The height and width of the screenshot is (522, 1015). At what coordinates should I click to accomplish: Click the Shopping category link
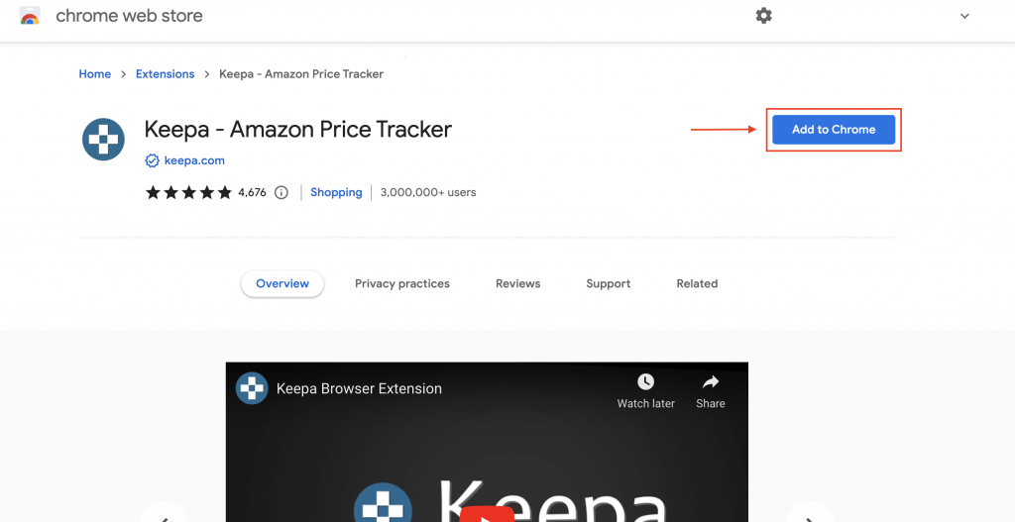[x=336, y=192]
